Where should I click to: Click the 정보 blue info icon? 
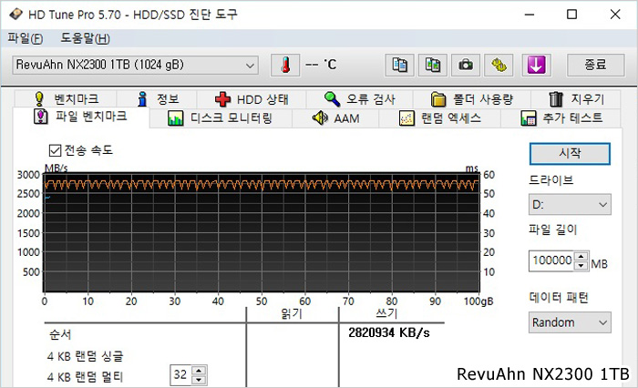[x=142, y=99]
